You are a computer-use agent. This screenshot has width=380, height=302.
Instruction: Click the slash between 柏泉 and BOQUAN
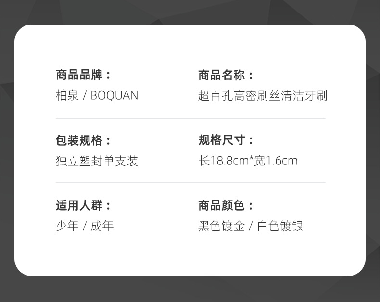point(85,95)
